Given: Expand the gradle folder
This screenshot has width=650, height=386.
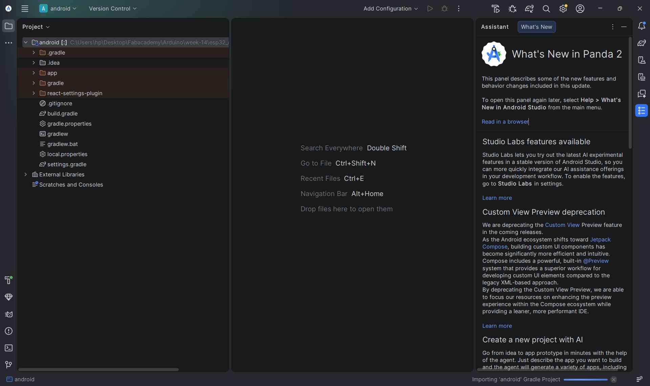Looking at the screenshot, I should pyautogui.click(x=34, y=83).
